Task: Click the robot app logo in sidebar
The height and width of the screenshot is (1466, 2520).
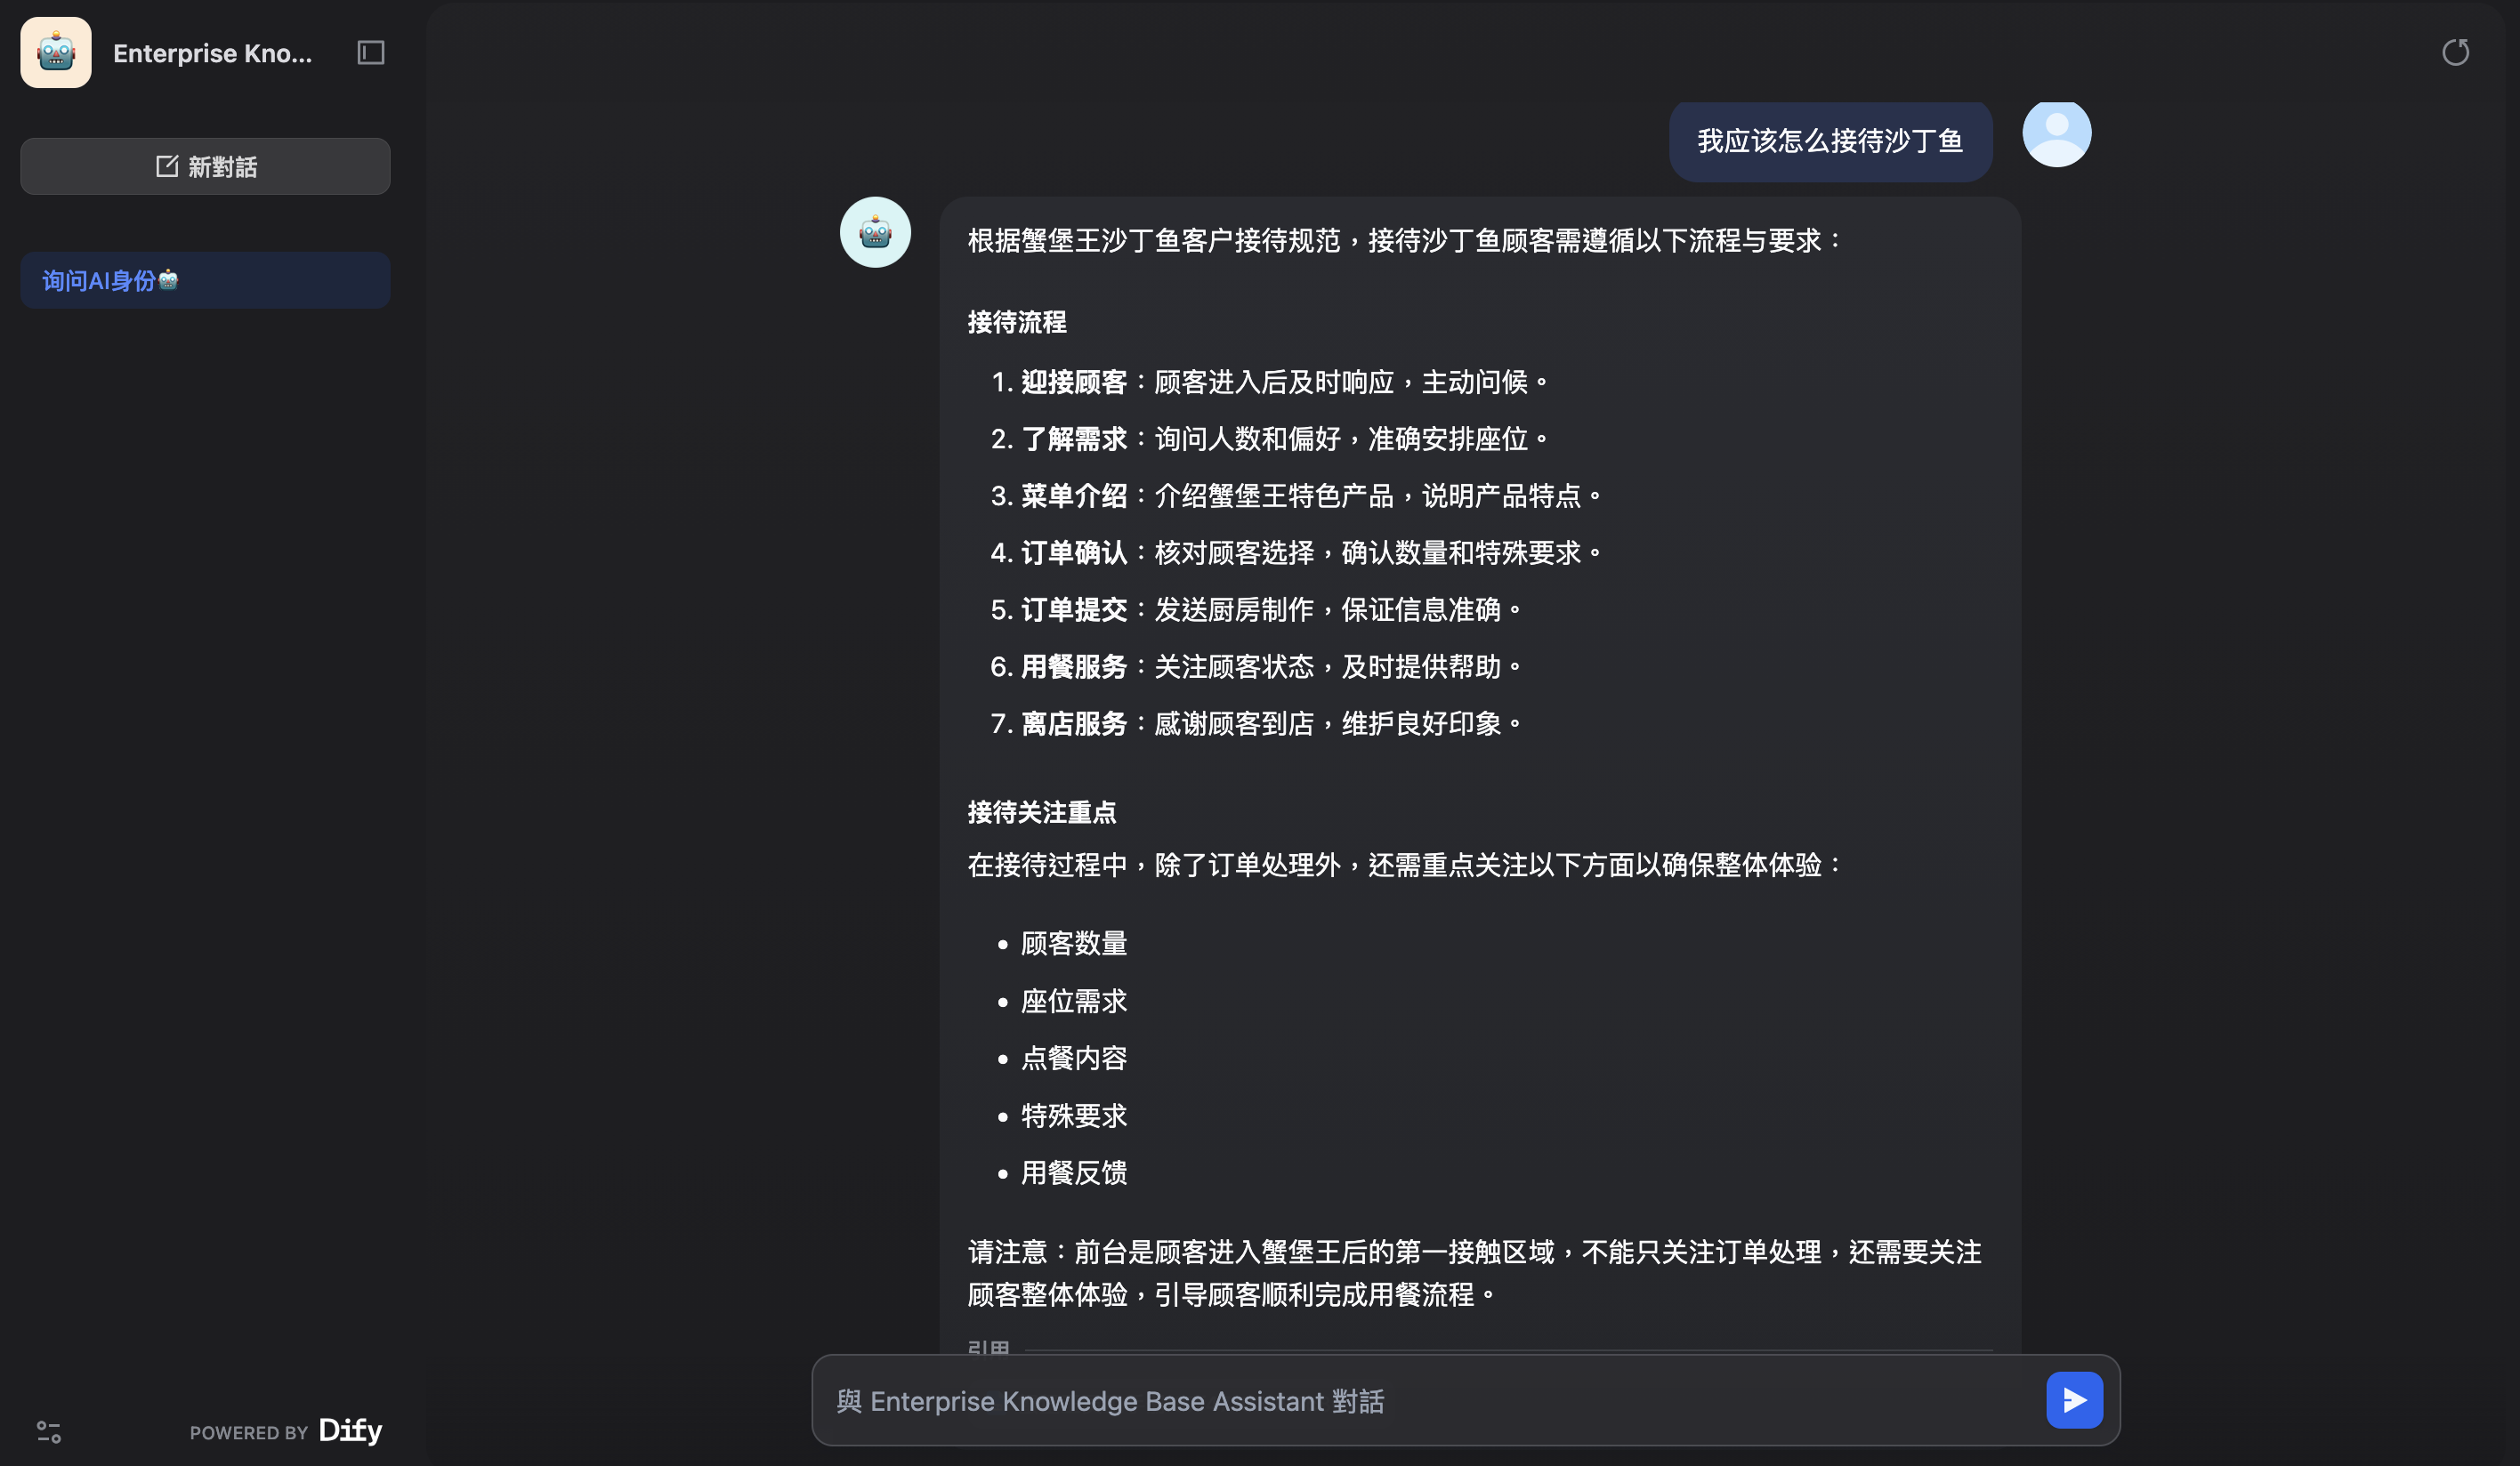Action: coord(56,53)
